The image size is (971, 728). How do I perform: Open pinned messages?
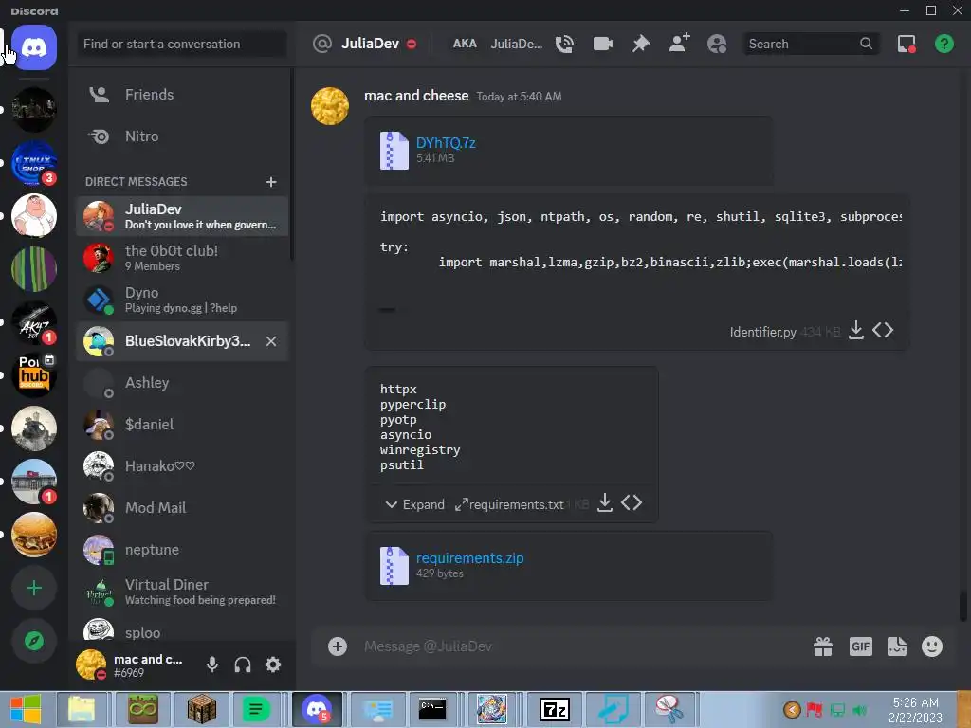641,44
